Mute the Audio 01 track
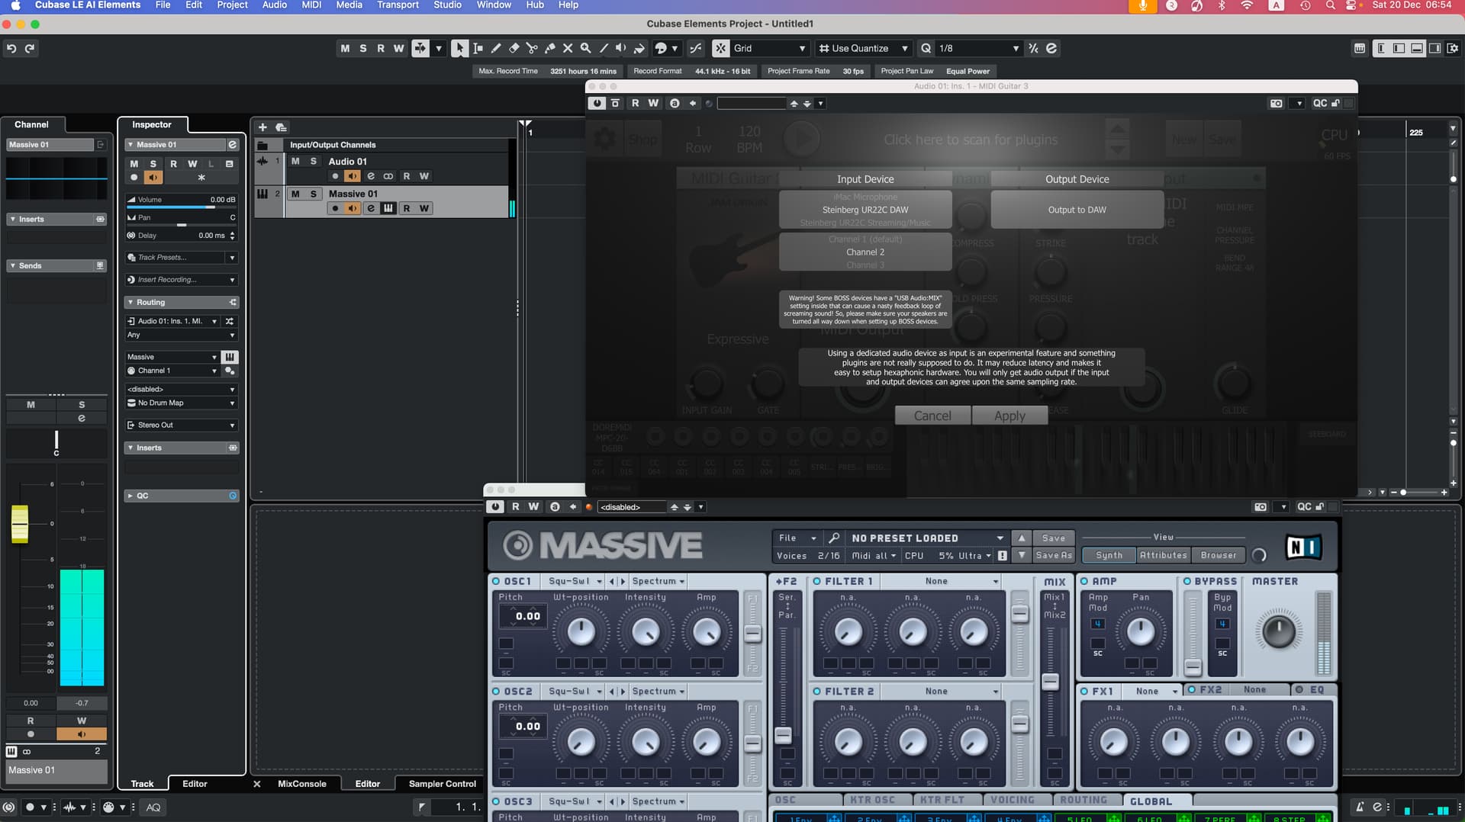The width and height of the screenshot is (1465, 822). pyautogui.click(x=295, y=162)
